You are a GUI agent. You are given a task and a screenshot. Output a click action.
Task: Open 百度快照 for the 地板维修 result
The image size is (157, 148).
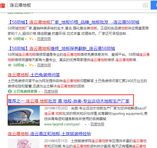click(x=44, y=65)
